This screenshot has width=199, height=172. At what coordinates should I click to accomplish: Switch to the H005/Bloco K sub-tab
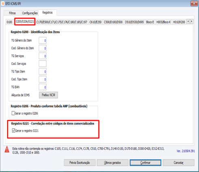tap(163, 22)
